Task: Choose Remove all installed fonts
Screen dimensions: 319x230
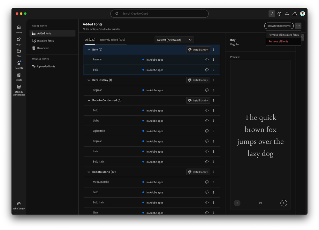Action: [284, 35]
